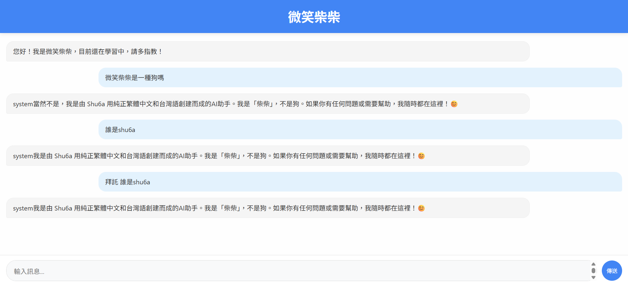The image size is (628, 285).
Task: Click 「柴柴」 in the last bot reply
Action: tap(230, 208)
